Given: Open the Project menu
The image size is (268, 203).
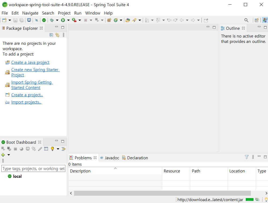Looking at the screenshot, I should point(64,13).
